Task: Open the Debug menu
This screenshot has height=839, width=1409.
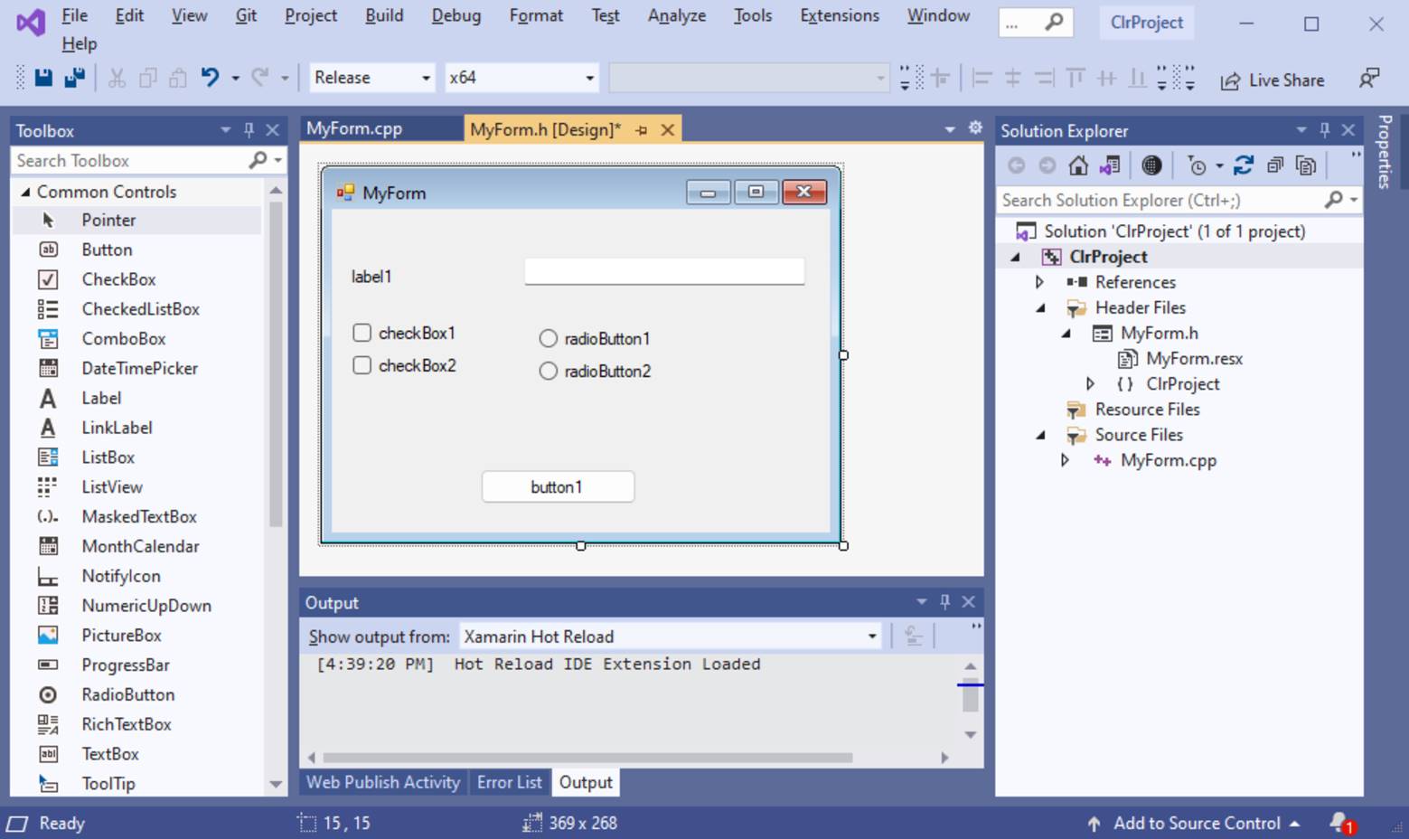Action: point(455,15)
